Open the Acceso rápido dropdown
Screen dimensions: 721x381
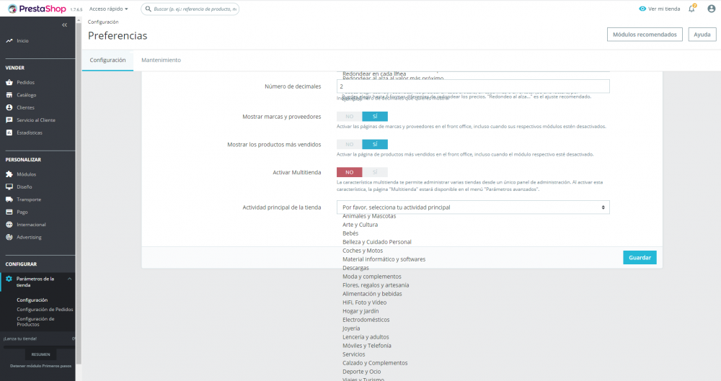(109, 9)
